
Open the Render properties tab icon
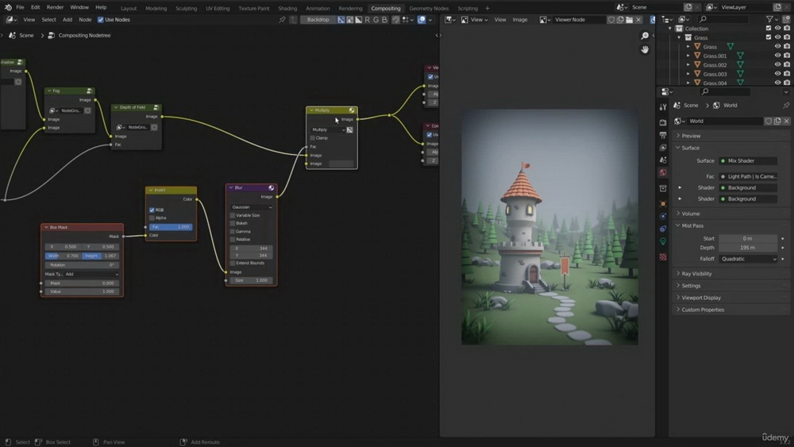663,122
